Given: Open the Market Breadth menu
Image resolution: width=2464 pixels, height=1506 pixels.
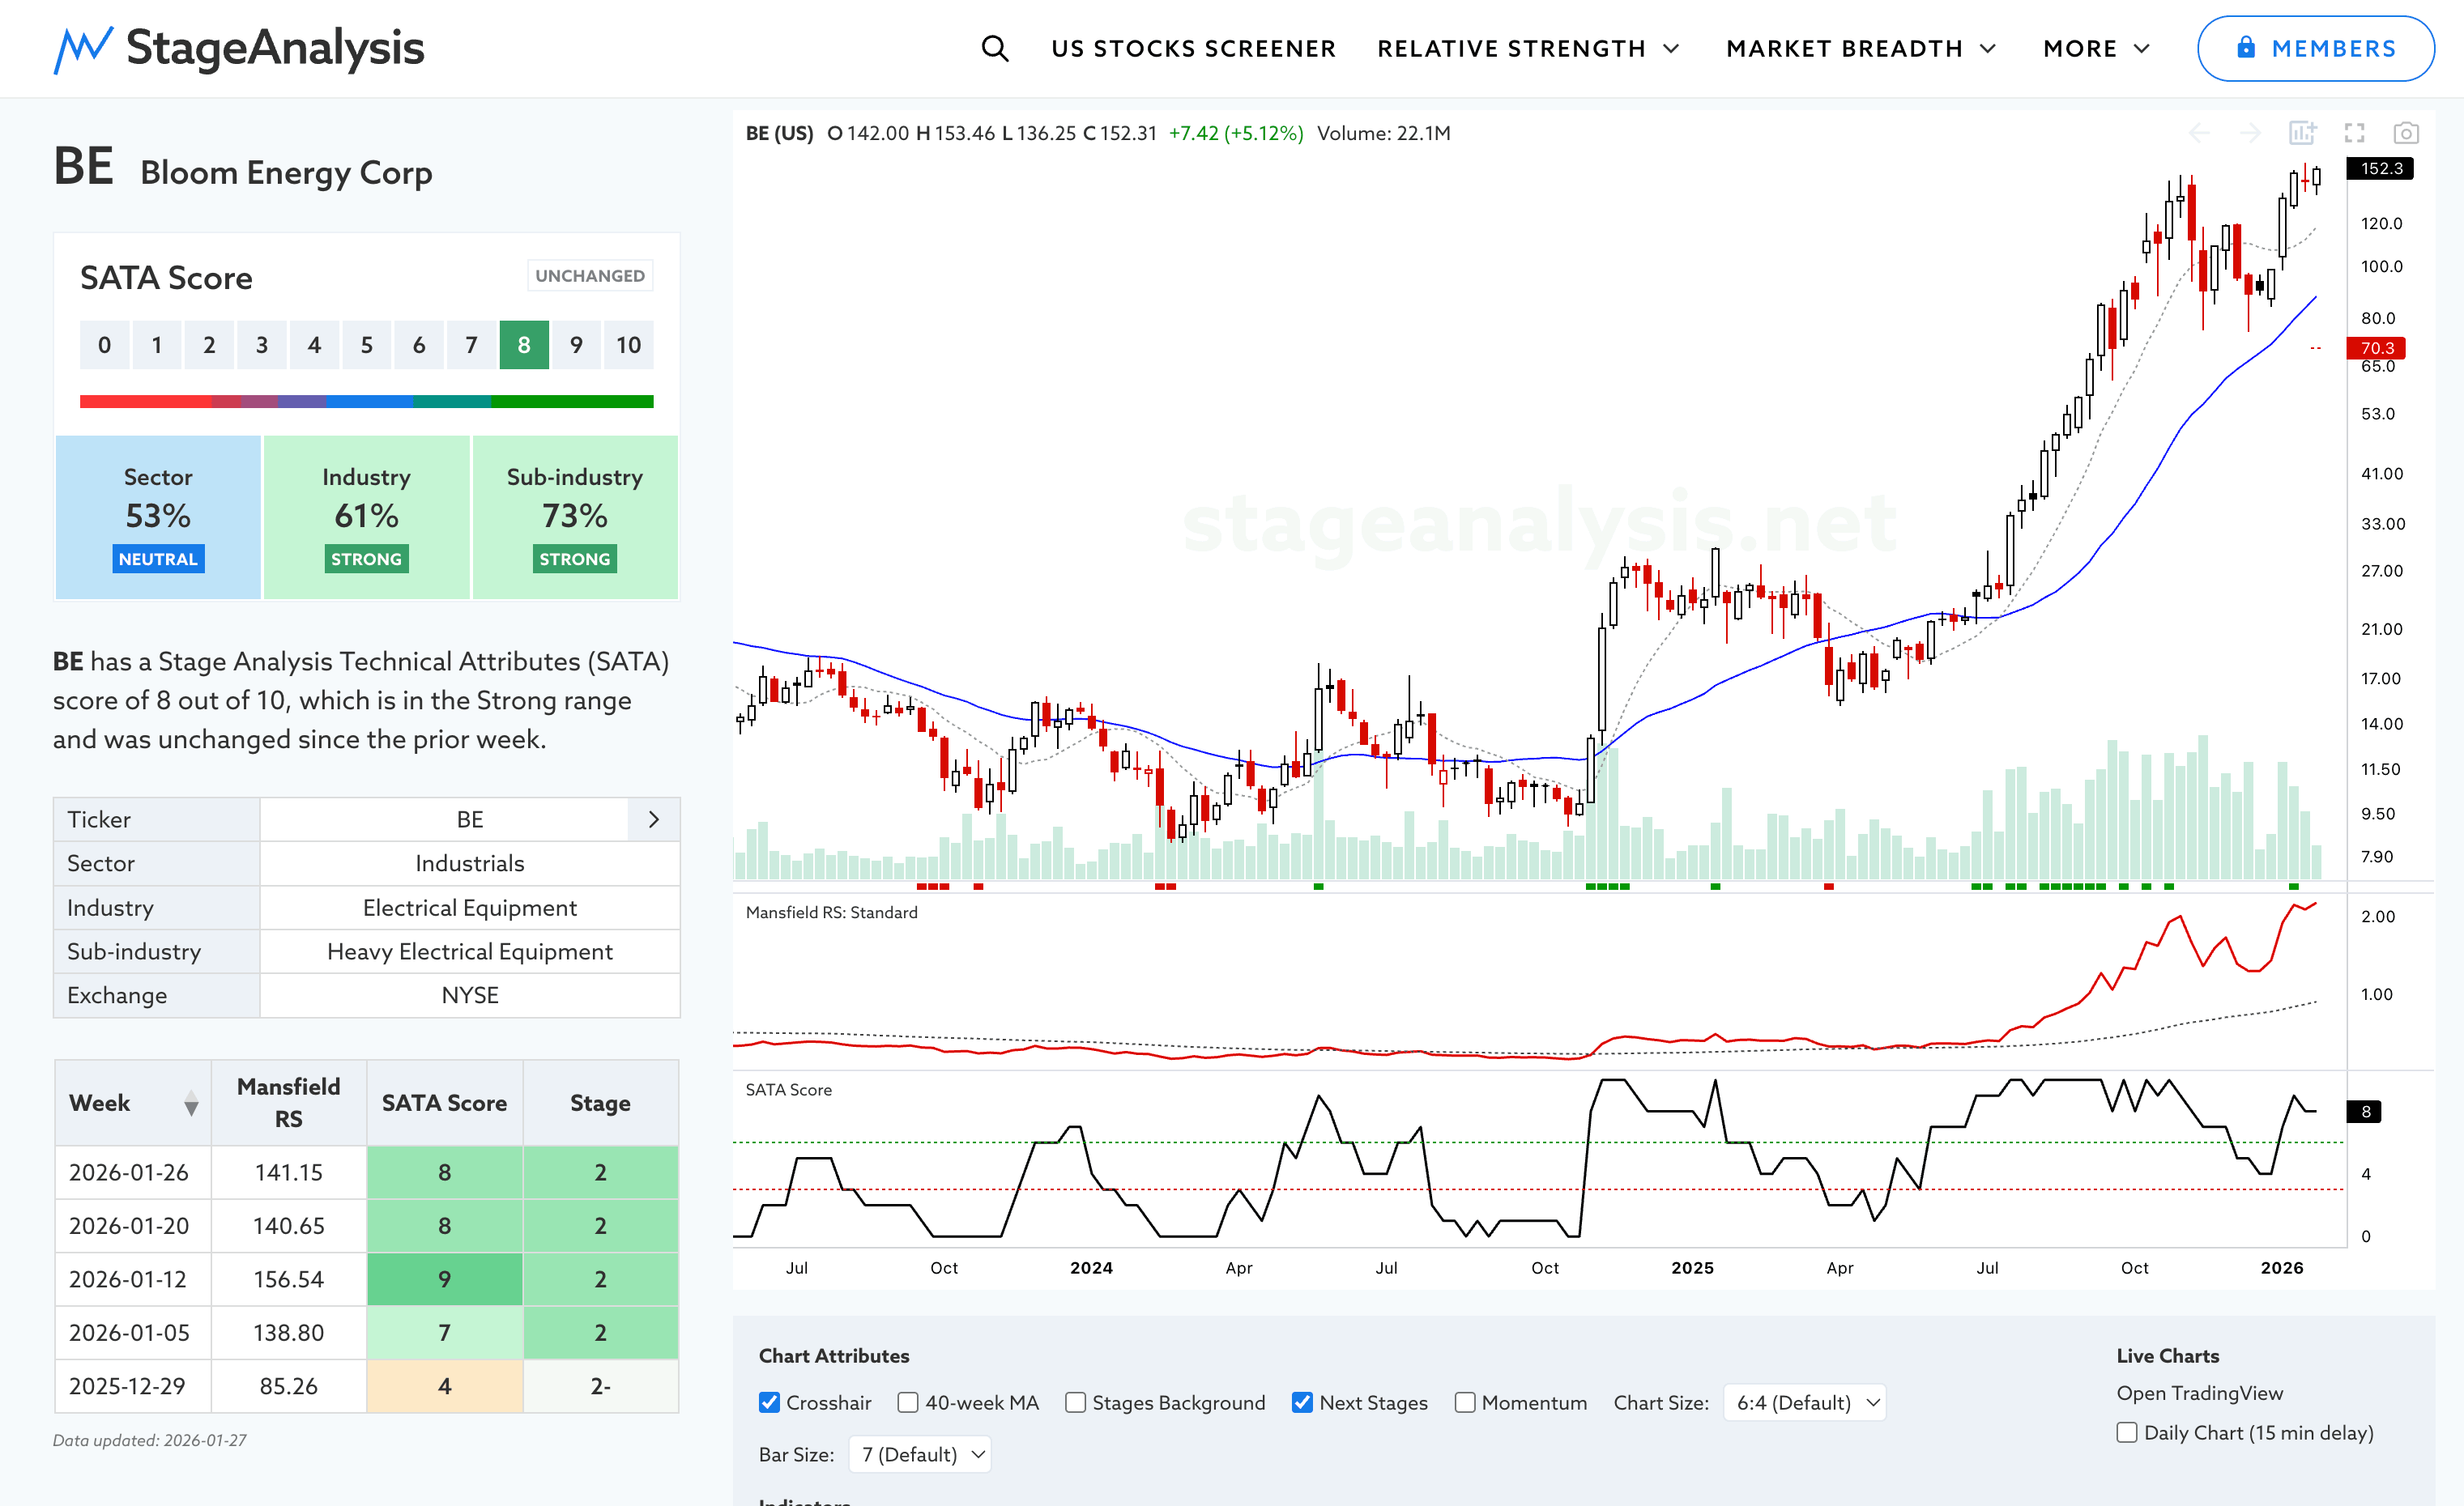Looking at the screenshot, I should (x=1860, y=48).
